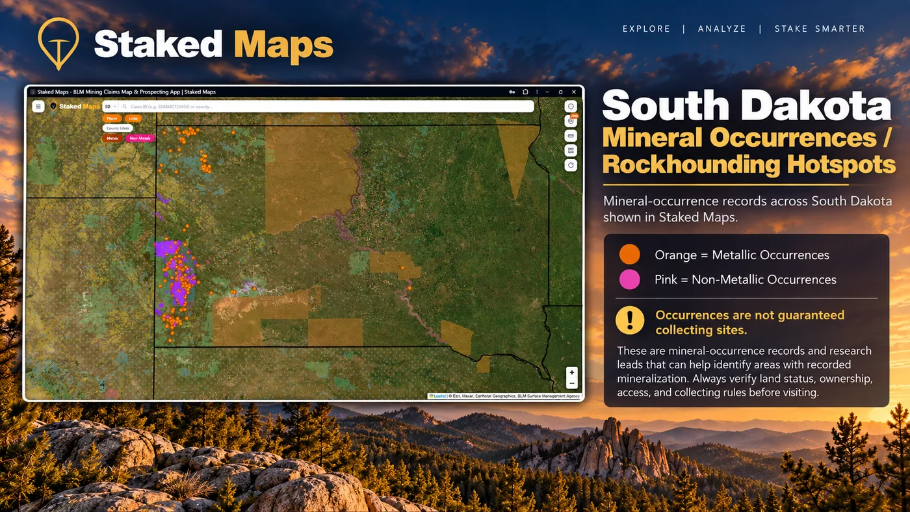Screen dimensions: 910x512
Task: Click the pink Non-Metallic Occurrences legend dot
Action: point(629,279)
